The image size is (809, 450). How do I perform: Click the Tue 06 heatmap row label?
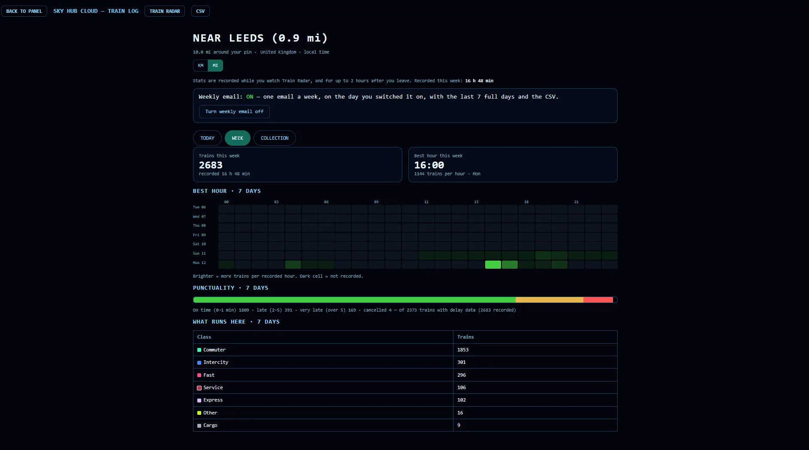click(x=199, y=207)
